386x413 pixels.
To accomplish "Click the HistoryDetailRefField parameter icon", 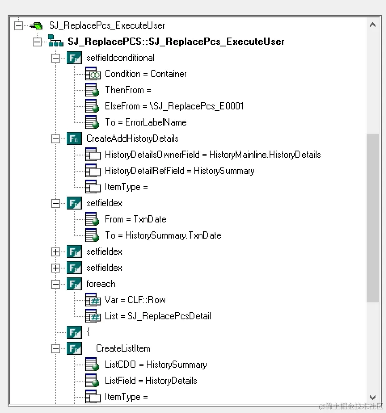I will pyautogui.click(x=93, y=170).
